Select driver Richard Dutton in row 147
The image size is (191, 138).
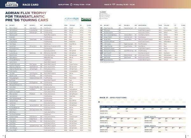108,33
